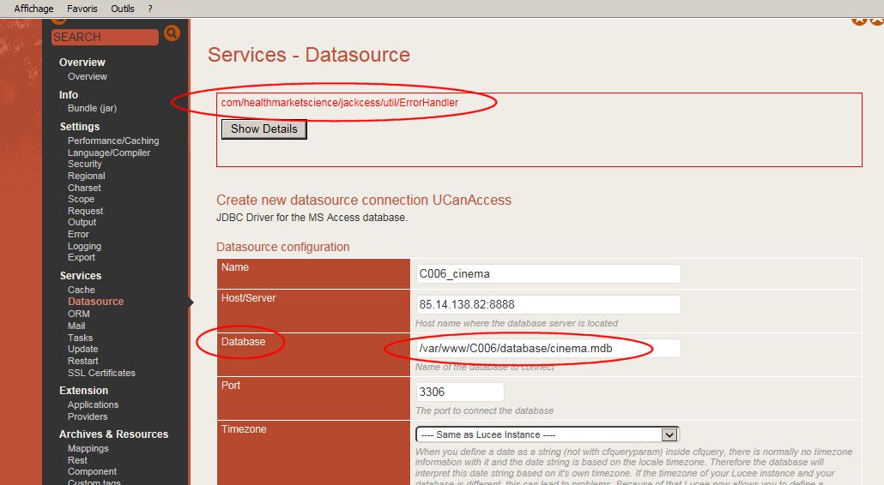This screenshot has height=485, width=884.
Task: Open Language/Compiler settings
Action: (x=109, y=153)
